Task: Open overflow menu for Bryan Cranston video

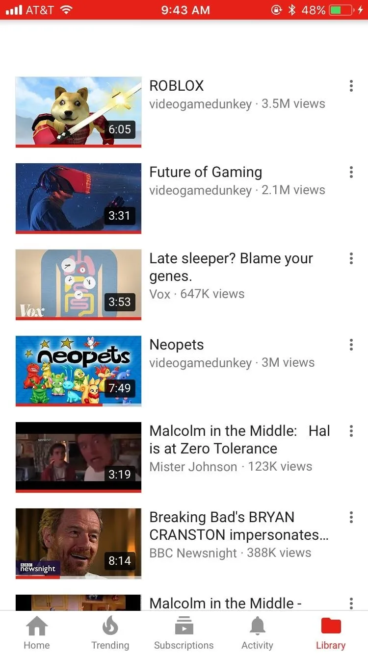Action: point(351,517)
